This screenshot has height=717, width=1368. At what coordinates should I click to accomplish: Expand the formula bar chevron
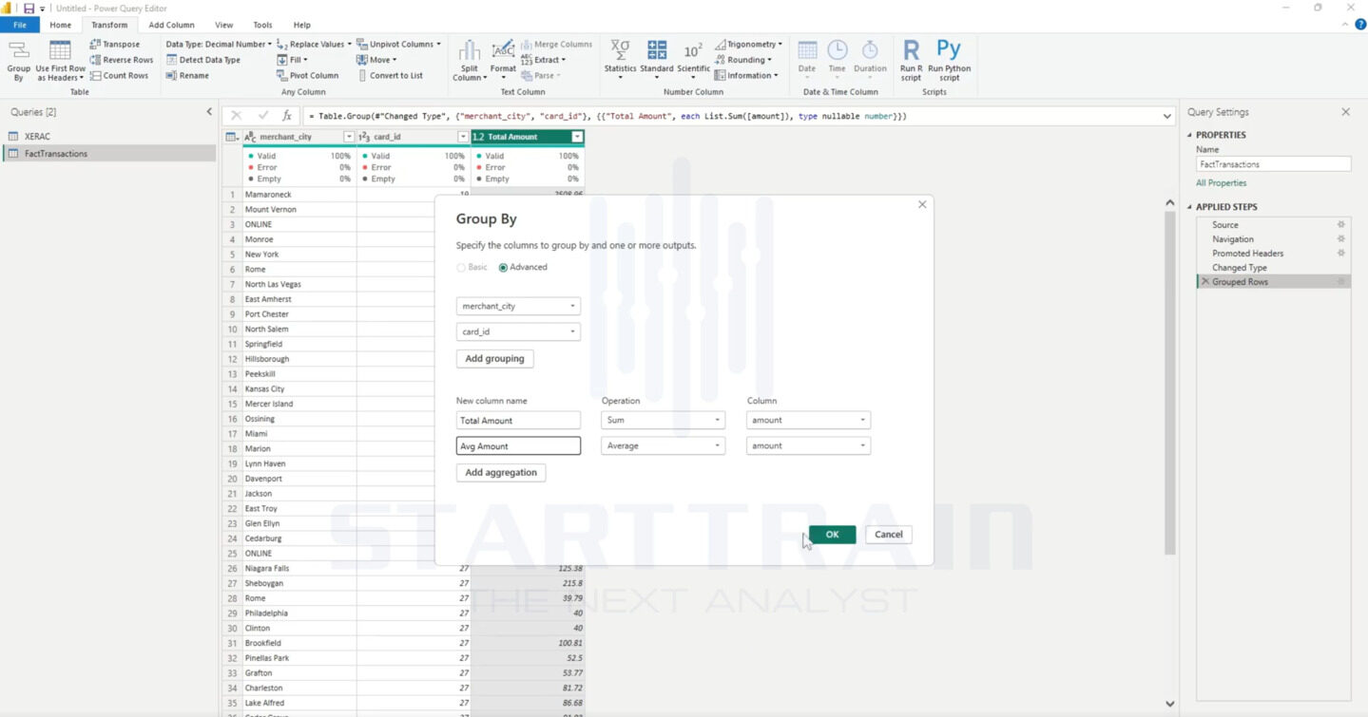click(x=1167, y=116)
